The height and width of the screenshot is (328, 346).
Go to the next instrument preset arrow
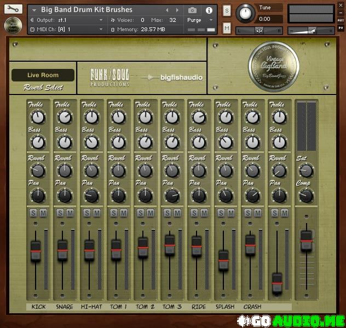(x=177, y=10)
